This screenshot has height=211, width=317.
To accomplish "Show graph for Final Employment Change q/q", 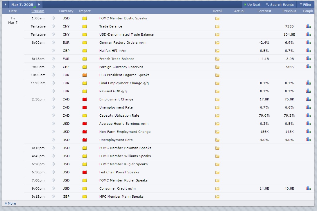I will click(x=308, y=83).
